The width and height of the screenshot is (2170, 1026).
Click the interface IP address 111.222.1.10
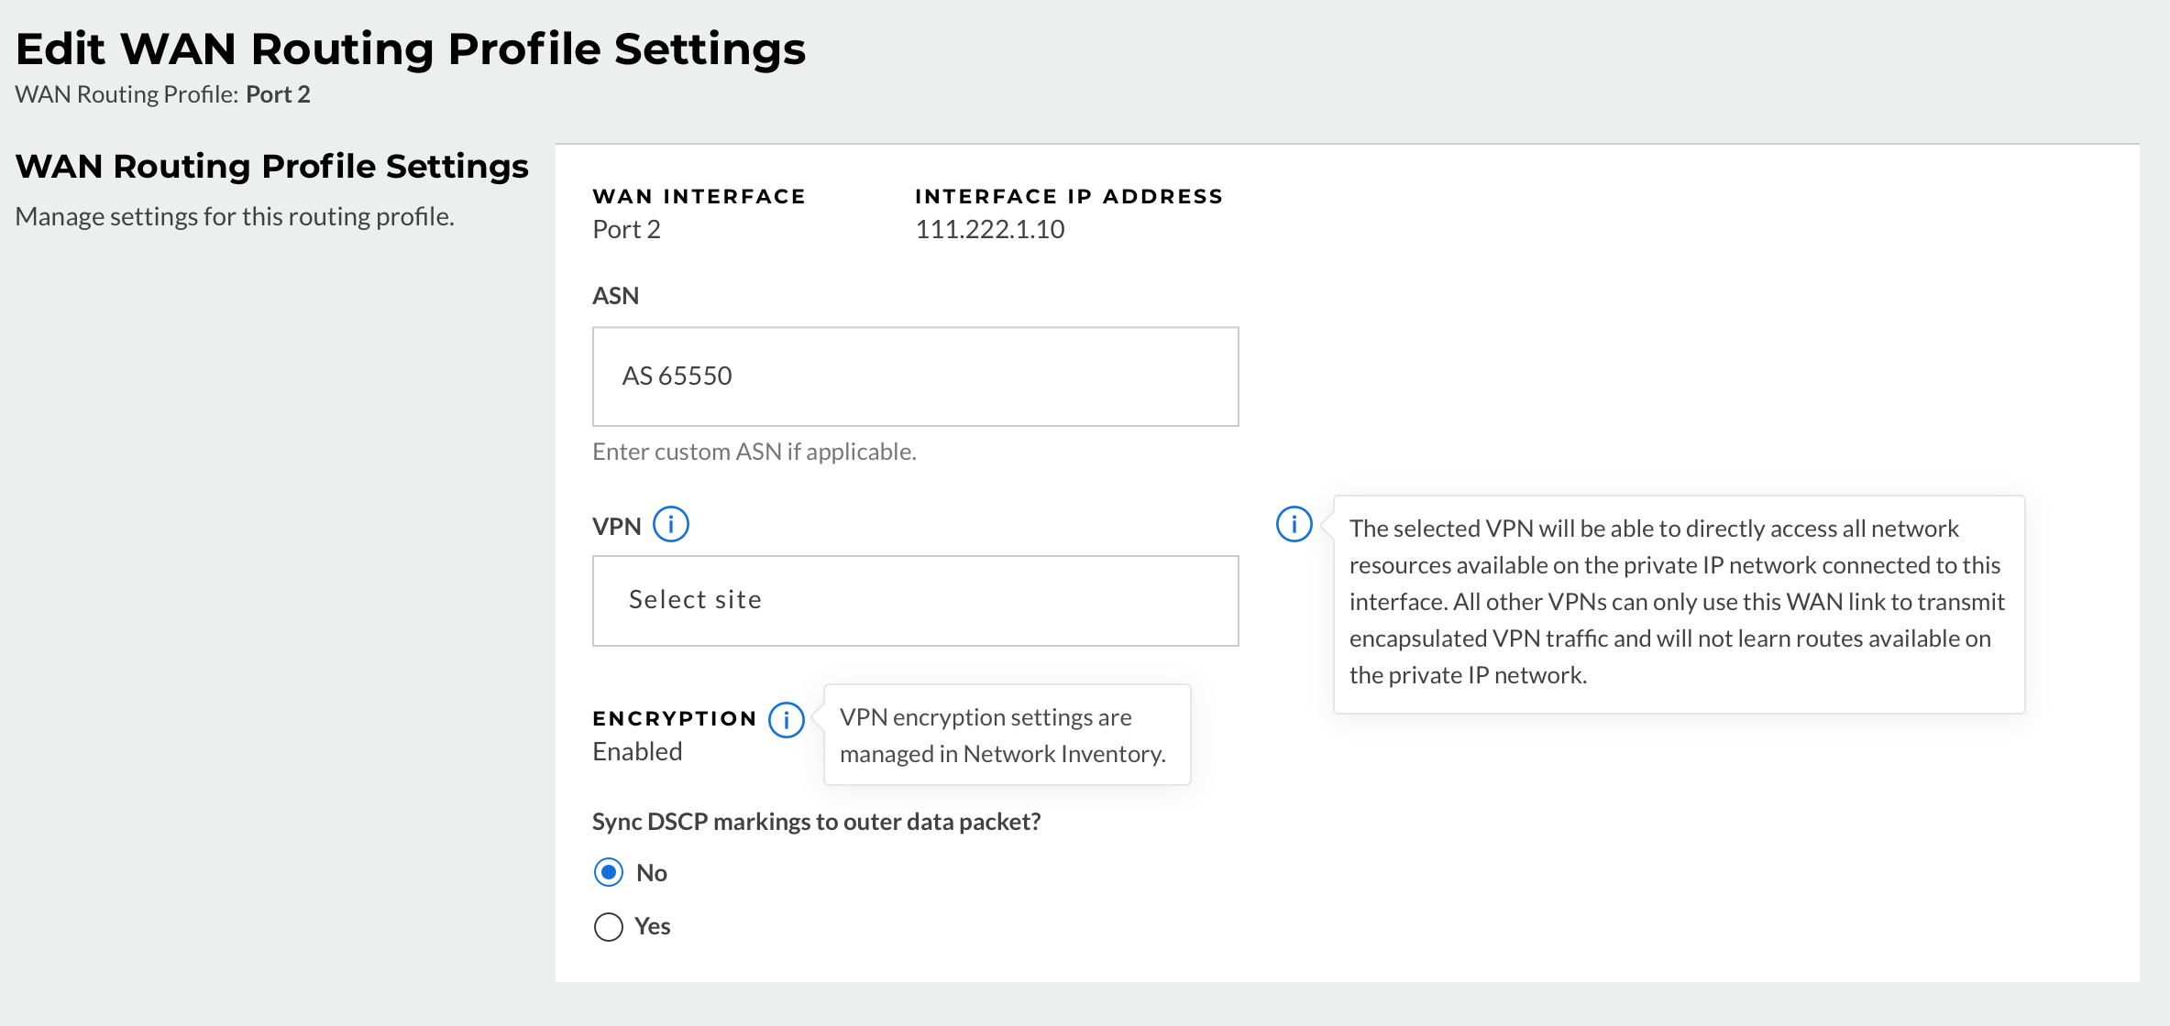[989, 229]
